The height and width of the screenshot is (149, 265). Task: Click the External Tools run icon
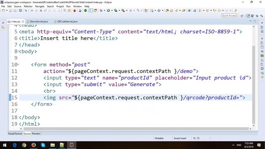tap(123, 11)
